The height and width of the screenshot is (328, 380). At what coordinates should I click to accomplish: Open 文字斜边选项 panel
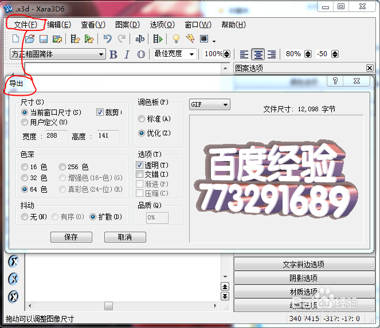[304, 264]
